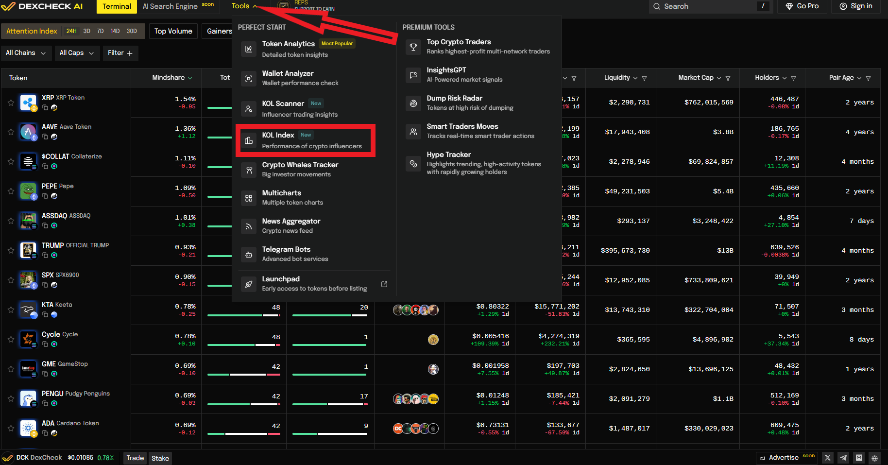Open the X (Twitter) icon in footer
The width and height of the screenshot is (888, 465).
(828, 458)
